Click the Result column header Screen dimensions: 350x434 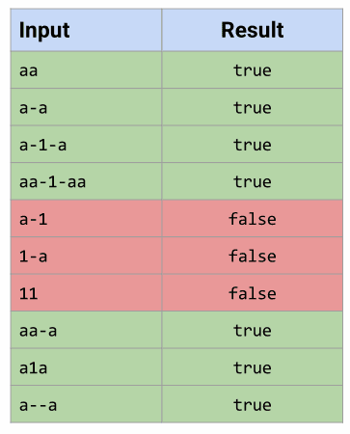[253, 30]
